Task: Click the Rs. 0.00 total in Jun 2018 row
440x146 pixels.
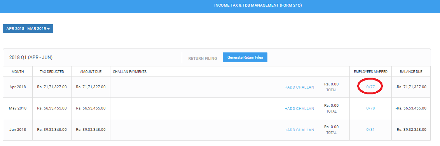Action: [332, 127]
